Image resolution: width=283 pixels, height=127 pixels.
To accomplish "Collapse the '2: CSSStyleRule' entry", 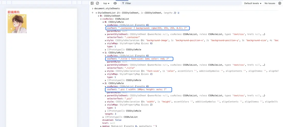I will [x=103, y=83].
